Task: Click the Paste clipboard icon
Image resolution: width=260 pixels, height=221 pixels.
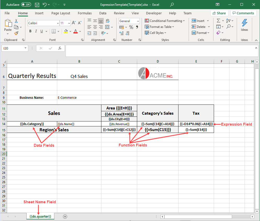Action: pyautogui.click(x=8, y=23)
